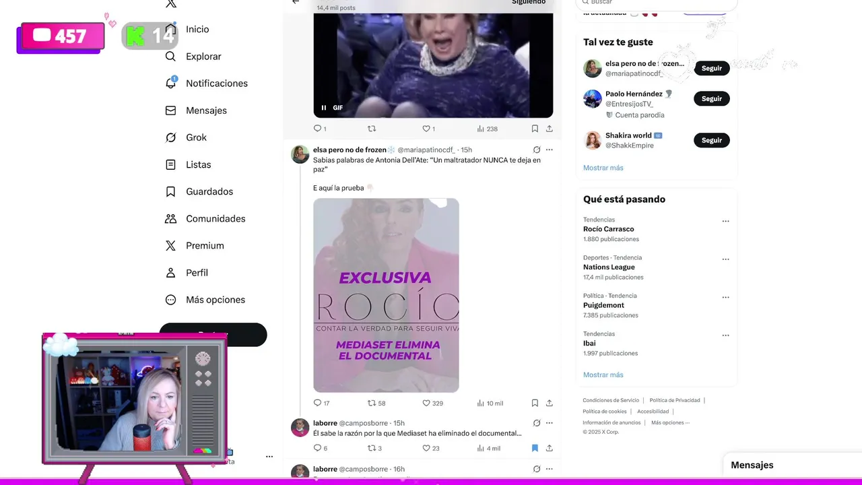Open Mensajes in the left sidebar
Screen dimensions: 862x485
[x=196, y=110]
